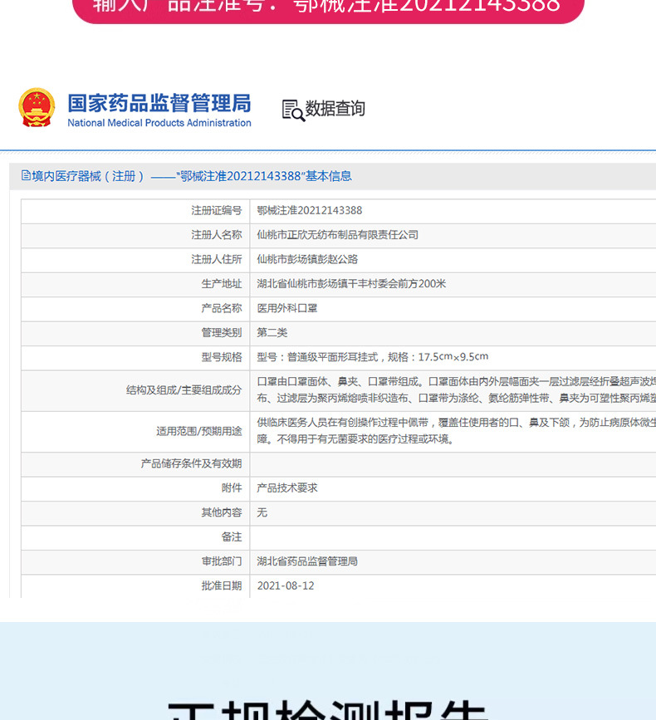The height and width of the screenshot is (720, 656).
Task: Click the data query magnifier icon
Action: click(293, 110)
